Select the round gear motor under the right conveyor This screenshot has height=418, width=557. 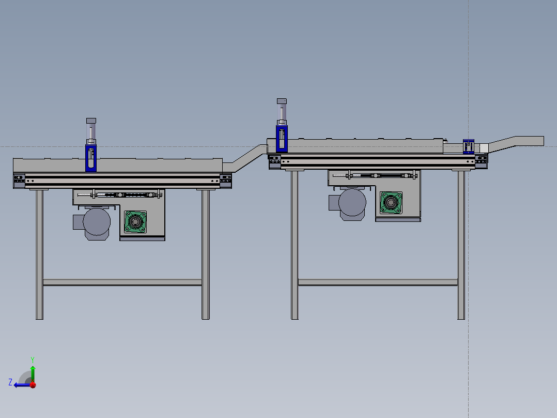click(x=352, y=202)
